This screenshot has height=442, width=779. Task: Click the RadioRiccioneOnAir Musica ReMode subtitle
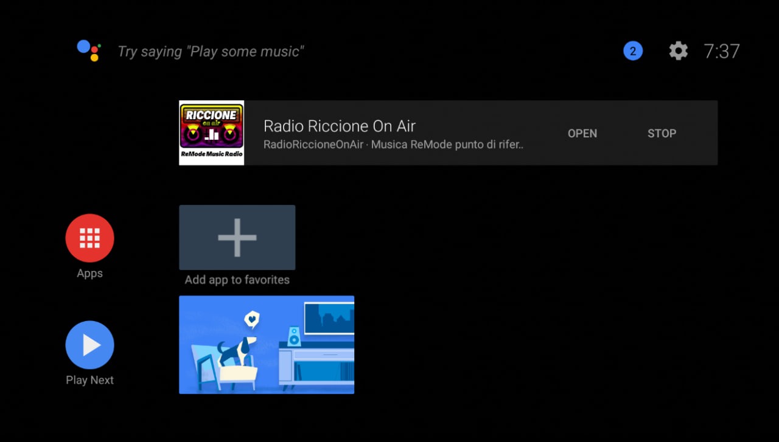394,145
